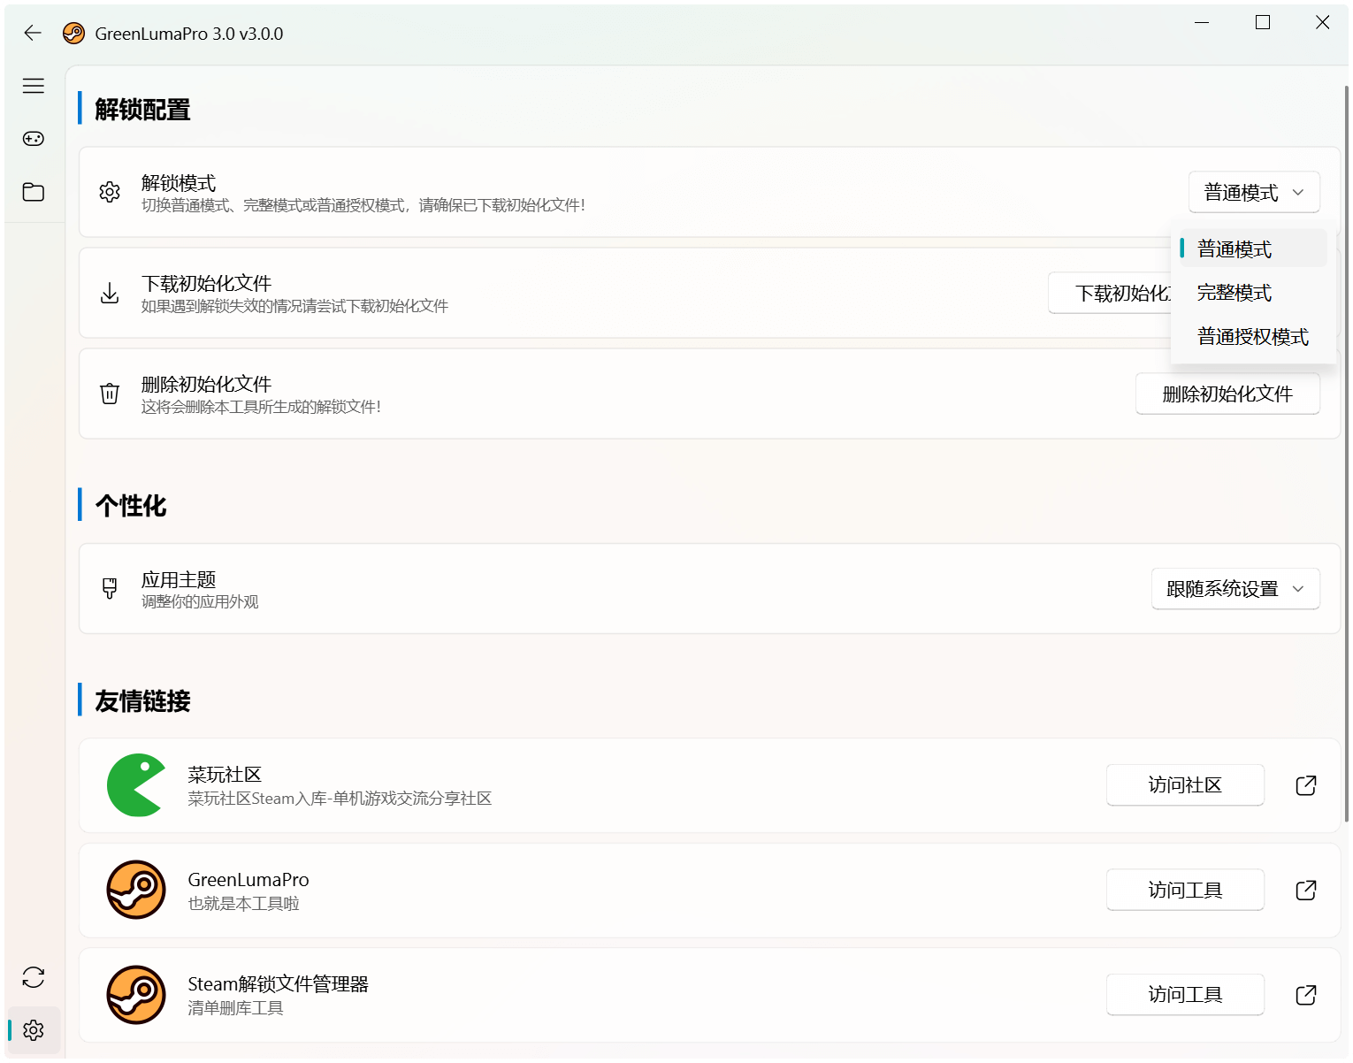Image resolution: width=1353 pixels, height=1063 pixels.
Task: Select the settings gear in sidebar
Action: [x=33, y=1030]
